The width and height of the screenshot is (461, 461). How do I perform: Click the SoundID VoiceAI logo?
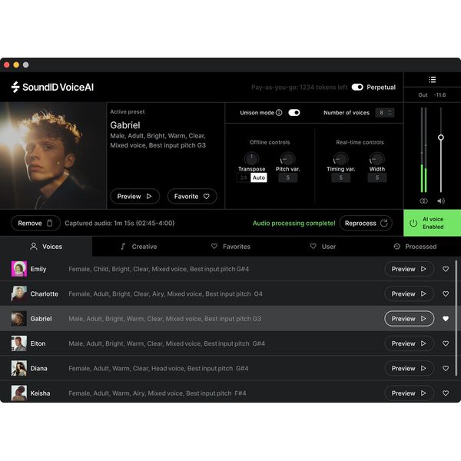(52, 87)
